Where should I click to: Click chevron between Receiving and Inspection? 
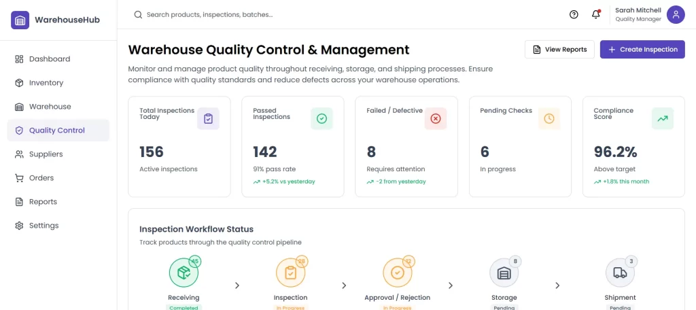click(237, 285)
